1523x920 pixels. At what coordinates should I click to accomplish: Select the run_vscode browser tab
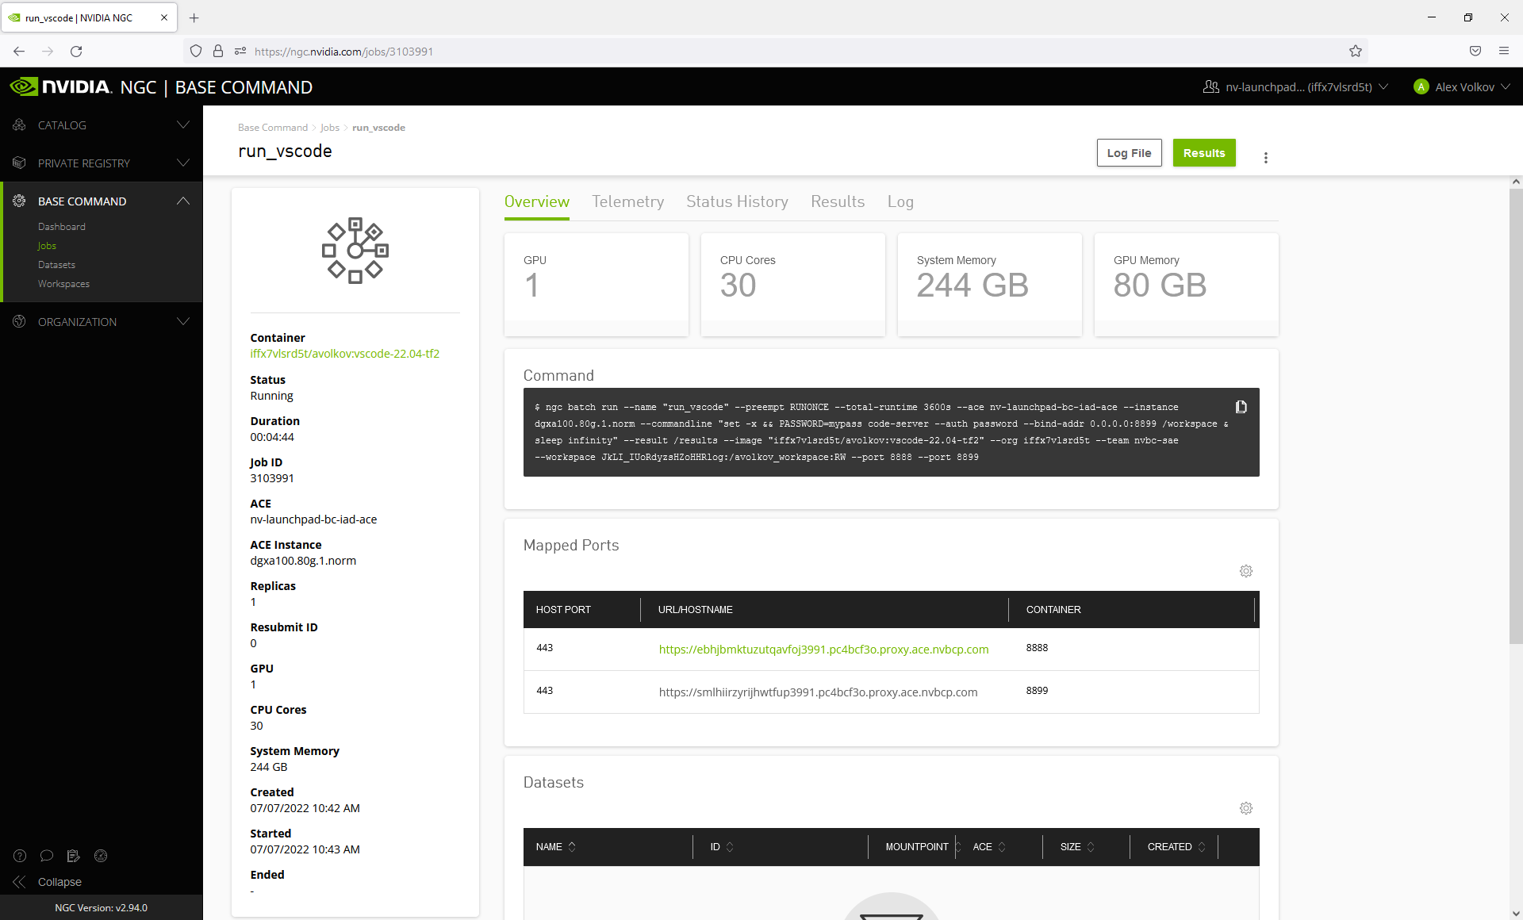[x=89, y=17]
